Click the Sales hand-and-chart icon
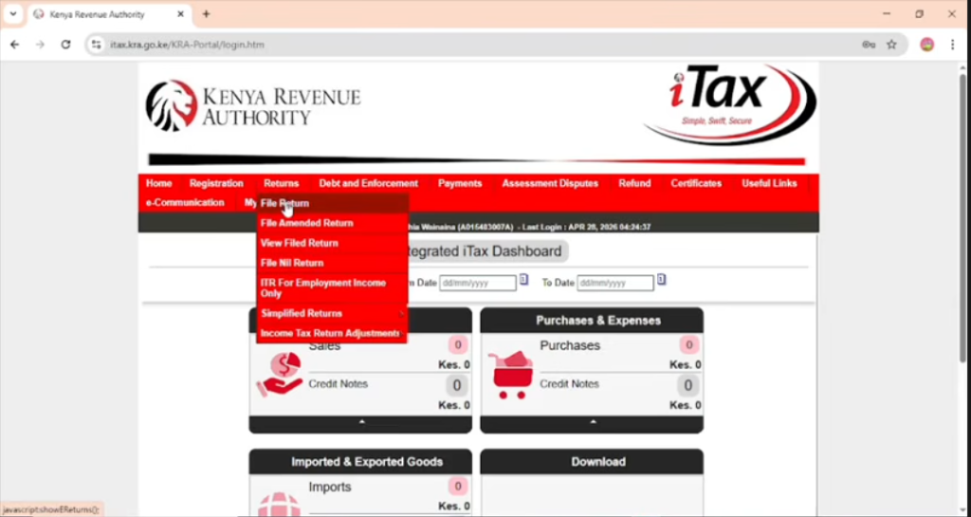 pyautogui.click(x=280, y=375)
